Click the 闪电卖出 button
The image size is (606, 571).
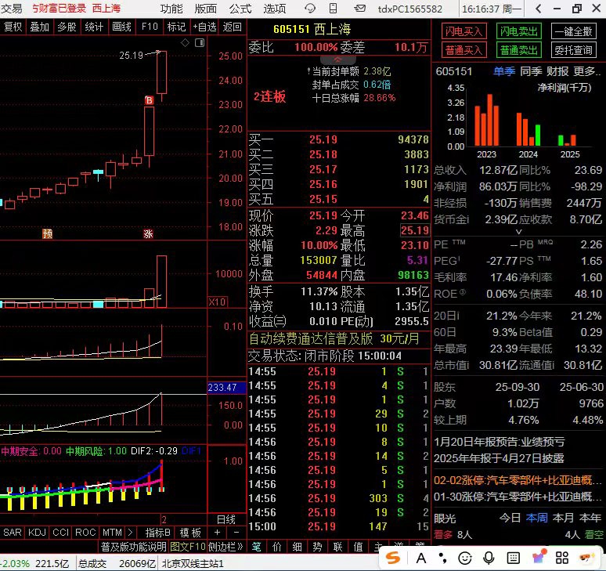pos(518,31)
